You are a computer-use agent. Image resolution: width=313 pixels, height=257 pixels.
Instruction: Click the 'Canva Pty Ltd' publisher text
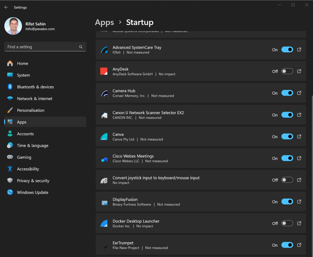click(123, 139)
